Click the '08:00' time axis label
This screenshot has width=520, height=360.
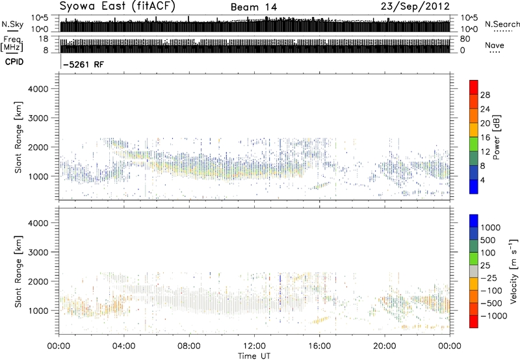[x=189, y=346]
